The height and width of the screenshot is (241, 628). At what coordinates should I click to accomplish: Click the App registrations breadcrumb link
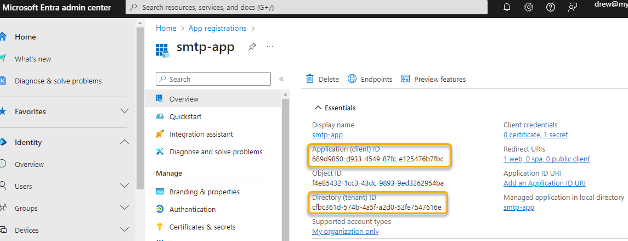point(218,28)
